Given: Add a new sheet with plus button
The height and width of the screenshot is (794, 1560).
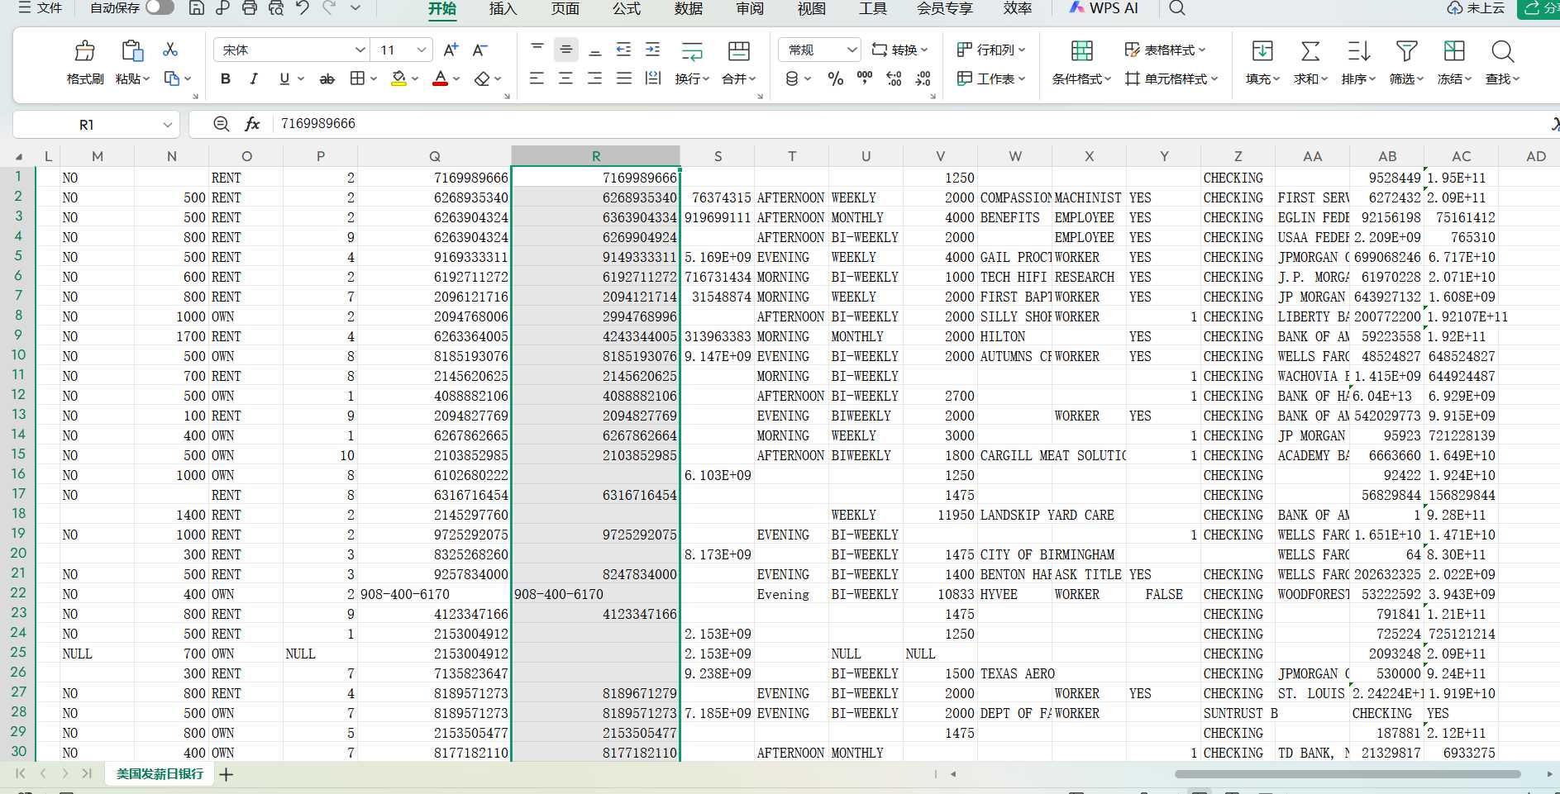Looking at the screenshot, I should click(226, 774).
